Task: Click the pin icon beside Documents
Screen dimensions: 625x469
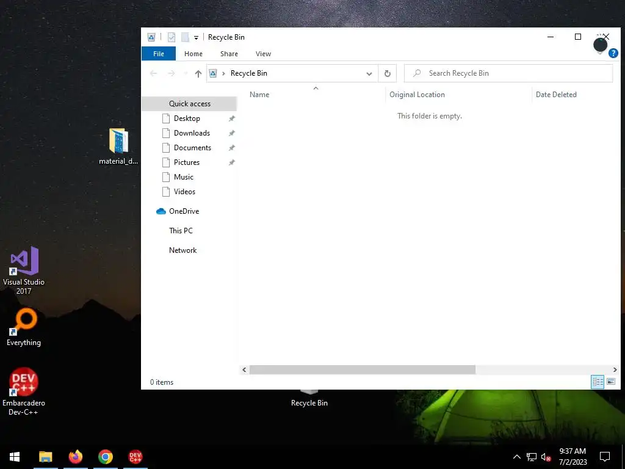Action: [231, 148]
